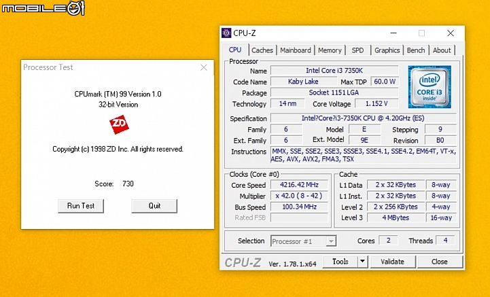Click the Bus Speed value 100.34 MHz
The height and width of the screenshot is (297, 490).
pos(299,207)
